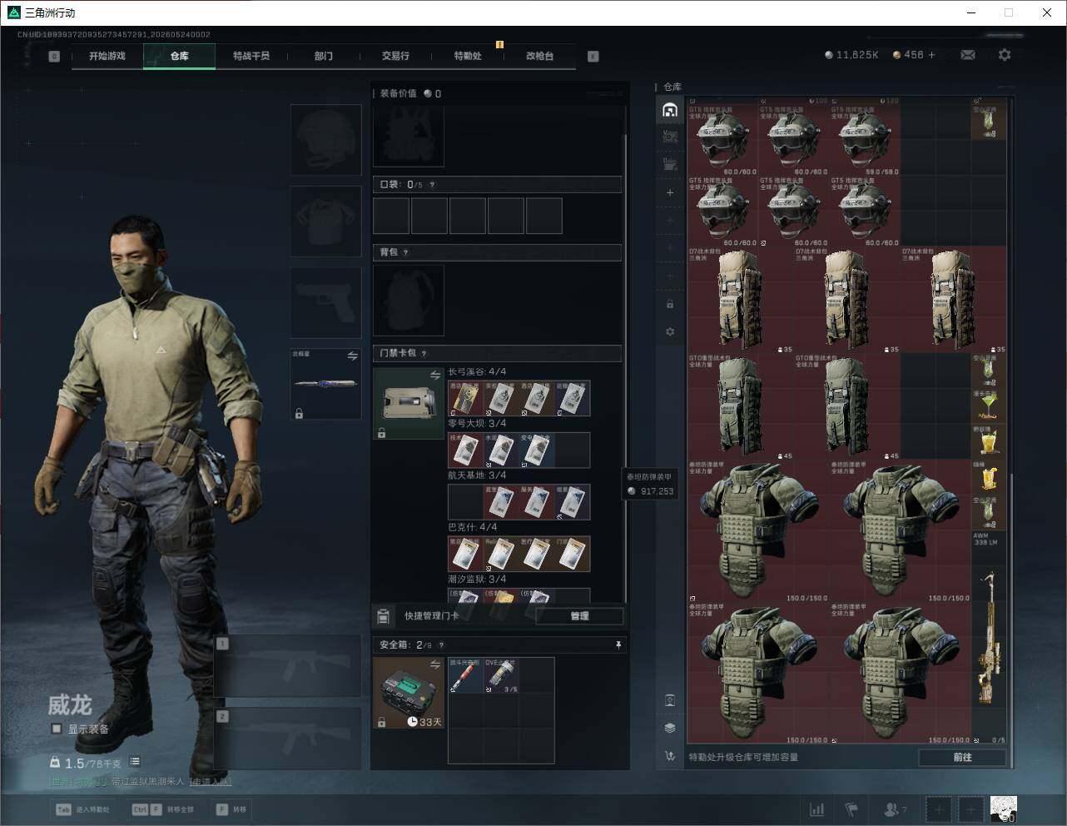Image resolution: width=1067 pixels, height=826 pixels.
Task: Click the swap icon on the secure box
Action: (434, 664)
